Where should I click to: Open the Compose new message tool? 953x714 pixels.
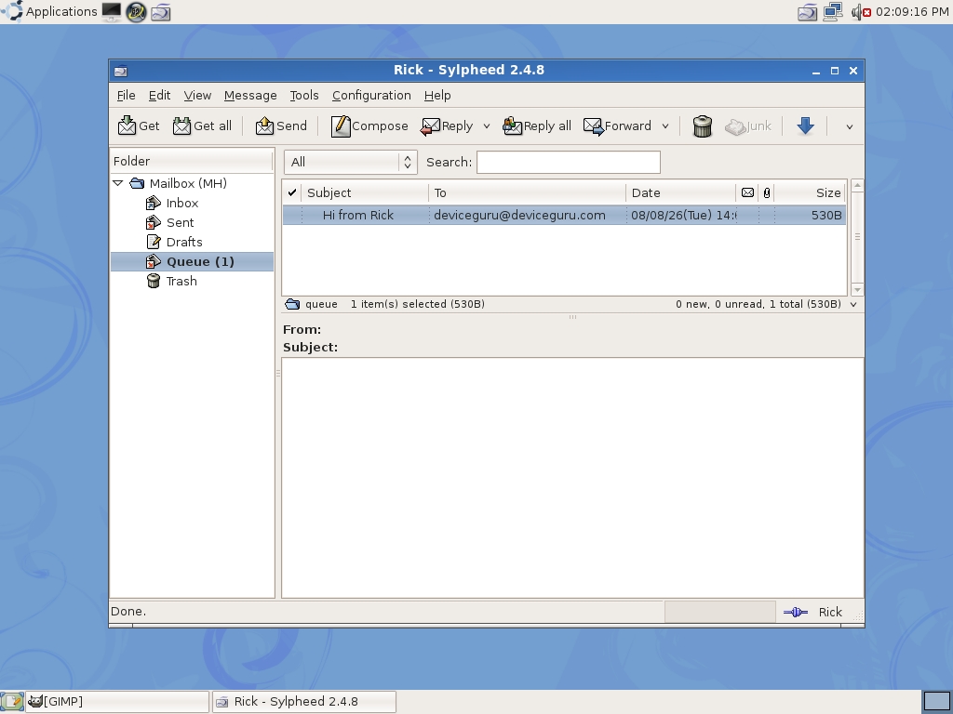pos(341,126)
